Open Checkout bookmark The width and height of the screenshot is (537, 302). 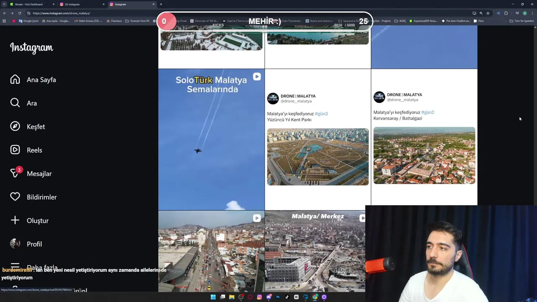click(114, 21)
